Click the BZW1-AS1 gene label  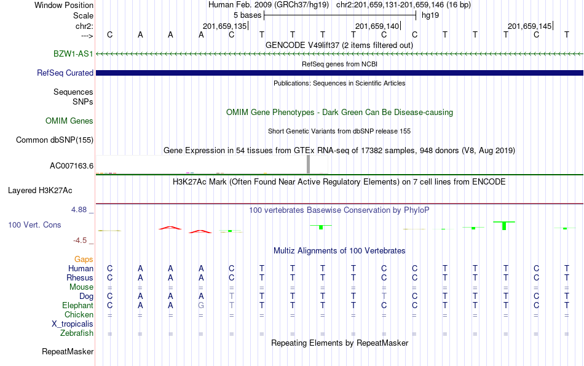pyautogui.click(x=73, y=54)
